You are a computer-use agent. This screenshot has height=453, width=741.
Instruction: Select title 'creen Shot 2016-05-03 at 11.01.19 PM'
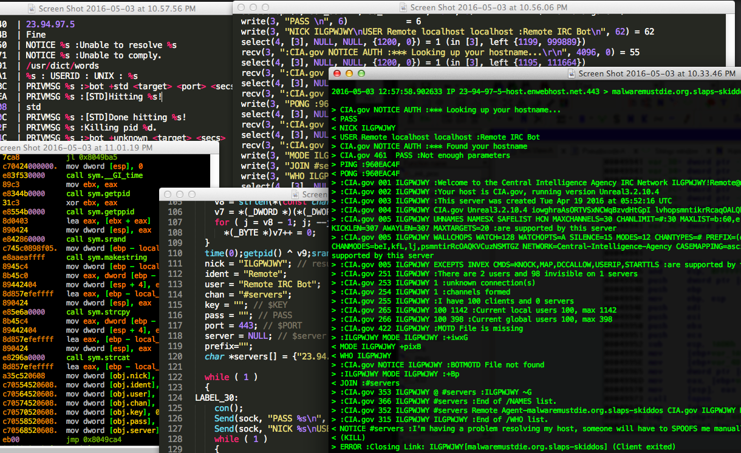point(77,148)
